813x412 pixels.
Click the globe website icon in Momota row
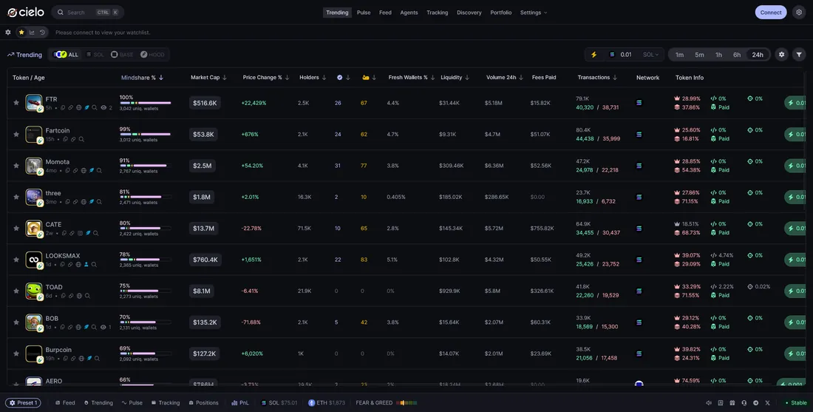(84, 170)
